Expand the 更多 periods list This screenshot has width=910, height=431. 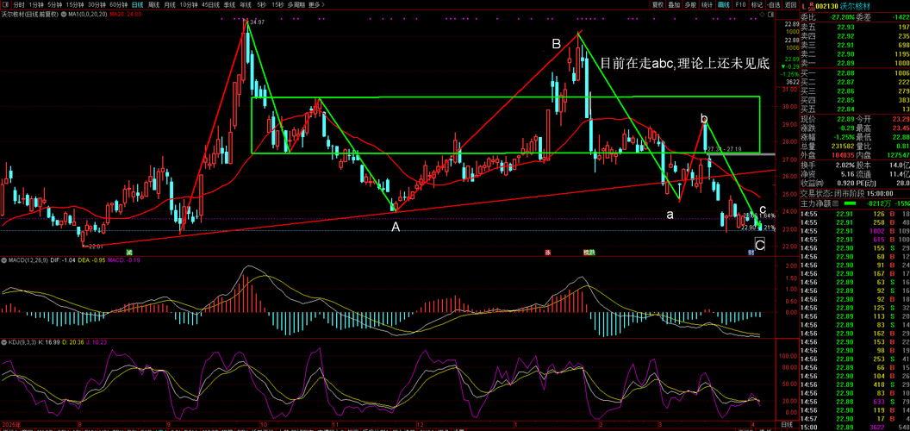click(315, 4)
